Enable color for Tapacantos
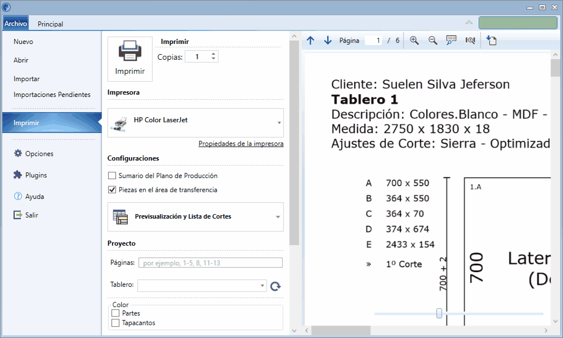 tap(115, 323)
